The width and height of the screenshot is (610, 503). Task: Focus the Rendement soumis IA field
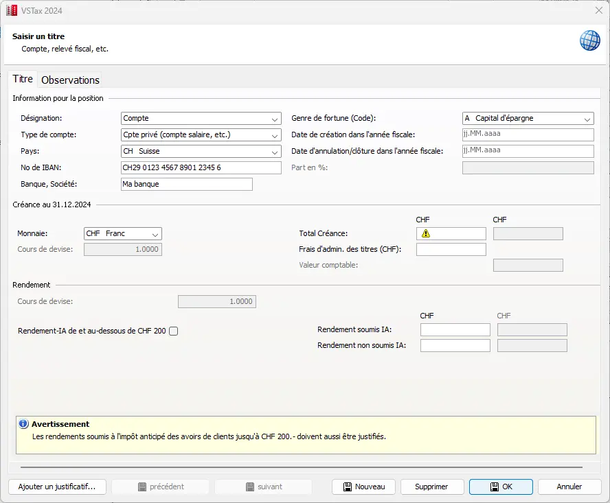point(455,330)
